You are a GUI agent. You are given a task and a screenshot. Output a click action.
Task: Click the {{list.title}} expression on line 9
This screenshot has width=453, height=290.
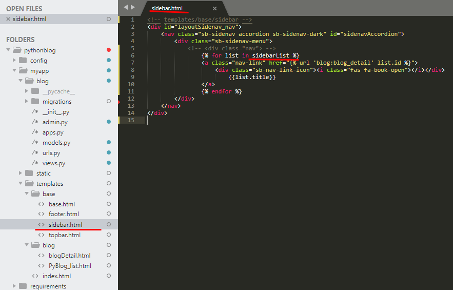coord(252,77)
